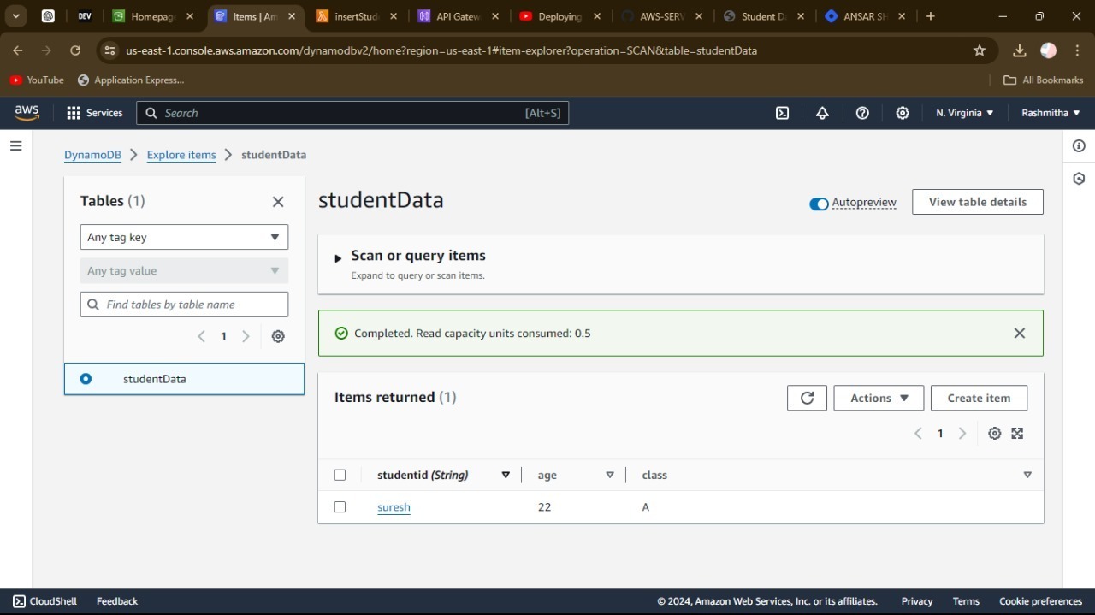Open AWS CloudShell icon in top navigation bar

[x=782, y=113]
